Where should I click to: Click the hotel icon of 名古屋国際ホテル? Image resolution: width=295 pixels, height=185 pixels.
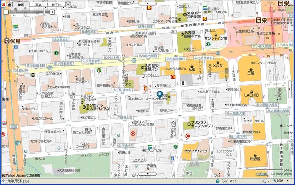(x=182, y=34)
